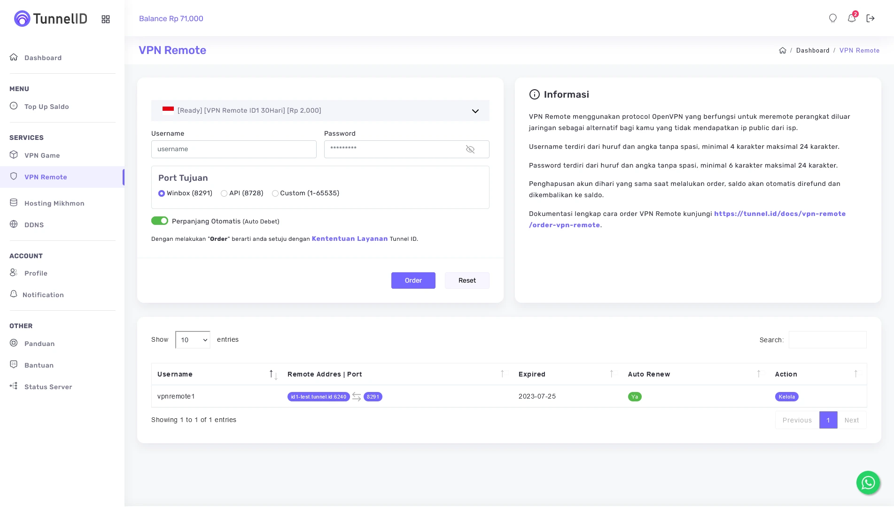Open the VPN Remote server dropdown
The width and height of the screenshot is (894, 507).
pos(320,111)
